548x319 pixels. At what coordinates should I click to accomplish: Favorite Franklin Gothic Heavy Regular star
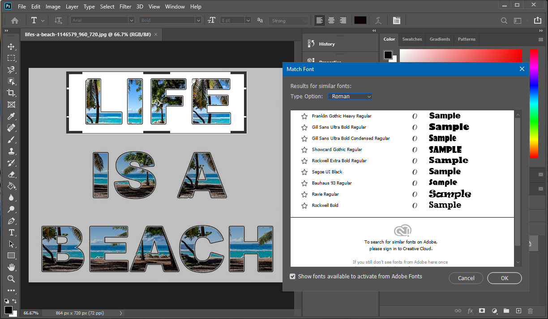pyautogui.click(x=304, y=116)
